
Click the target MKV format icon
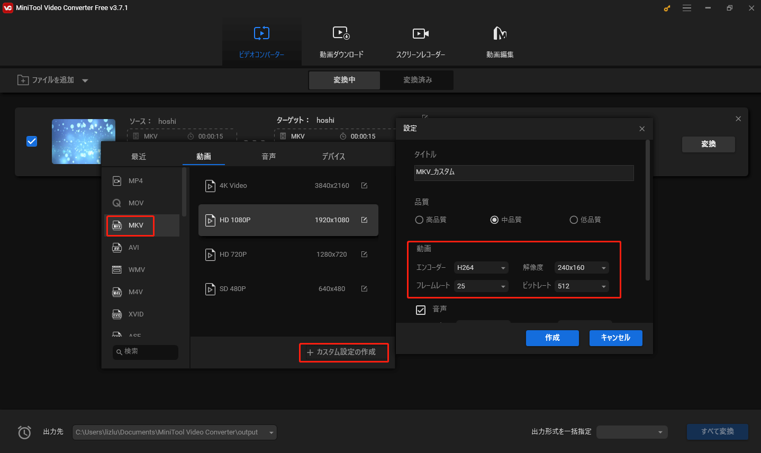tap(283, 137)
